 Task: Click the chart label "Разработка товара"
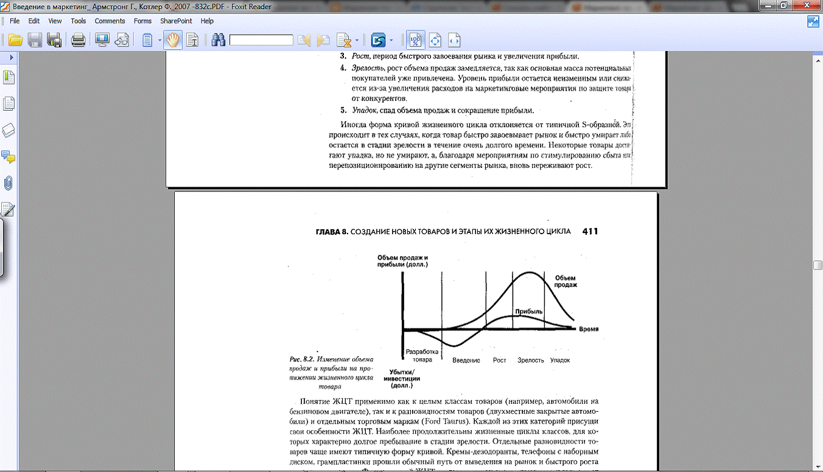422,356
